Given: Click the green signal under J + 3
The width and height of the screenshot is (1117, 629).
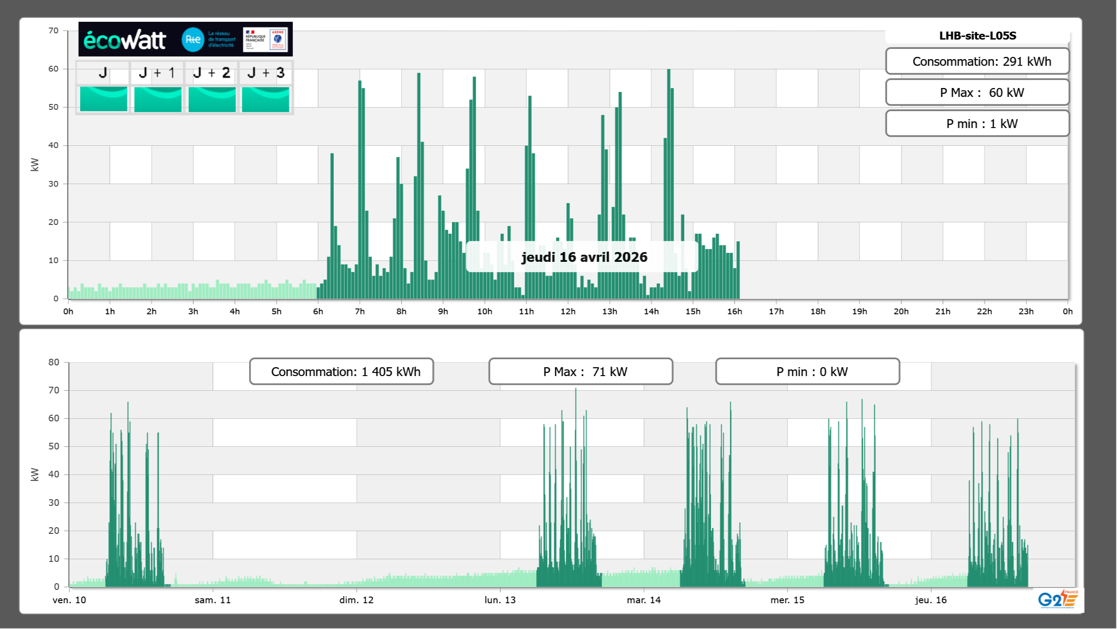Looking at the screenshot, I should (266, 99).
